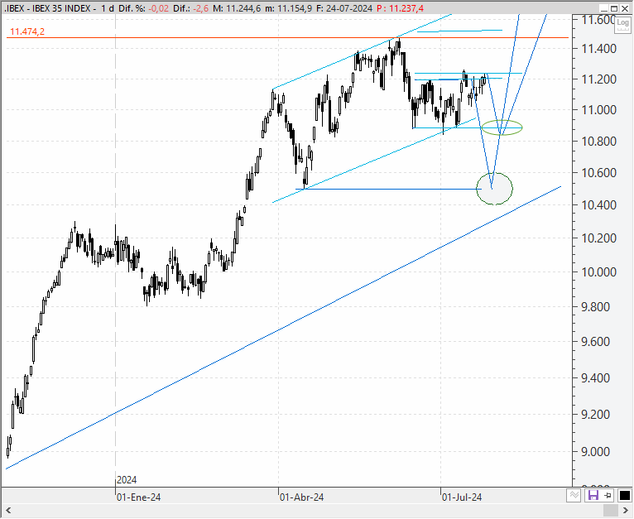Click the 9.800 price axis label

[595, 306]
